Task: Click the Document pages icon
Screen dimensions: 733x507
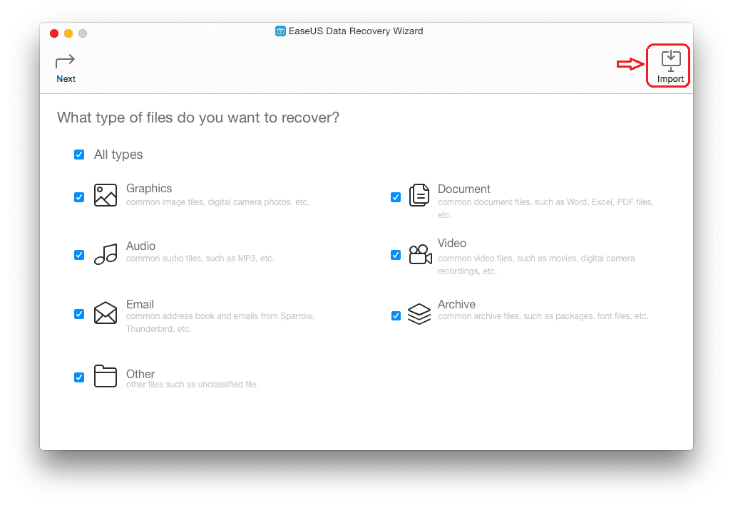Action: tap(419, 195)
